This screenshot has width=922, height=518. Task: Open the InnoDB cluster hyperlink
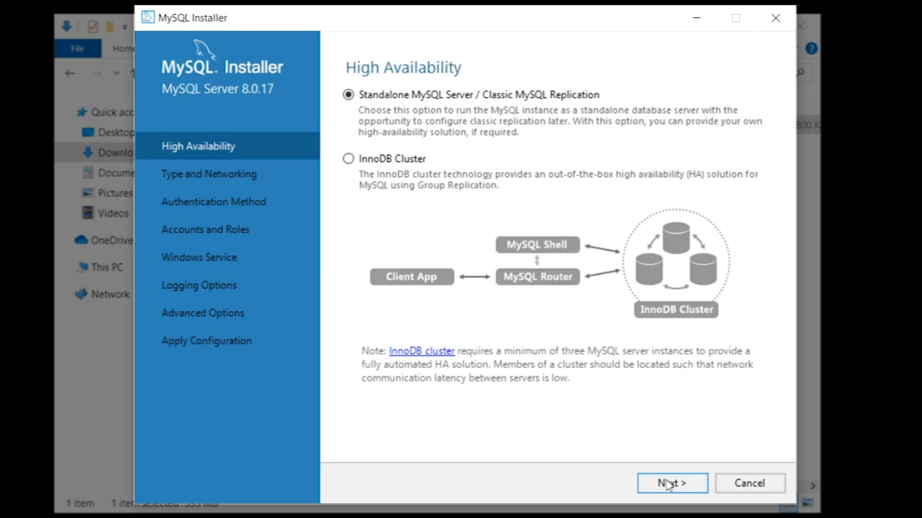coord(422,351)
